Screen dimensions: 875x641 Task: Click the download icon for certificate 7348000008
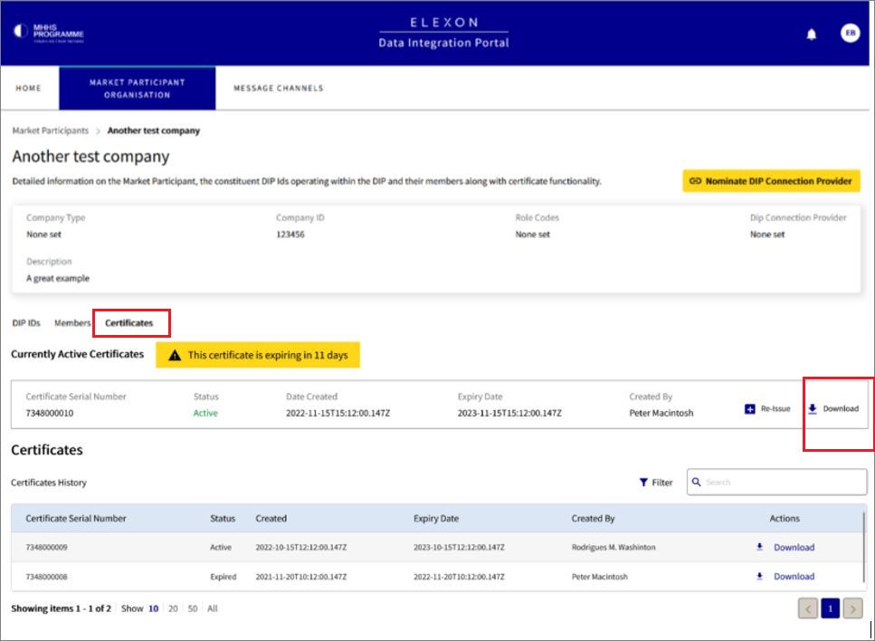coord(761,576)
